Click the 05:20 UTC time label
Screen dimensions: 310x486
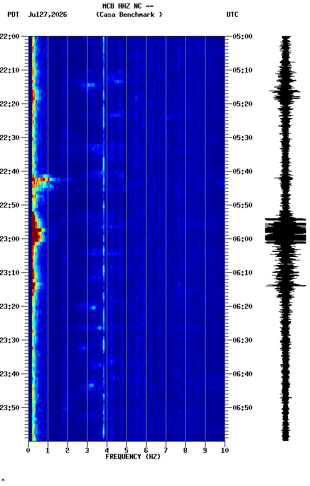click(243, 104)
